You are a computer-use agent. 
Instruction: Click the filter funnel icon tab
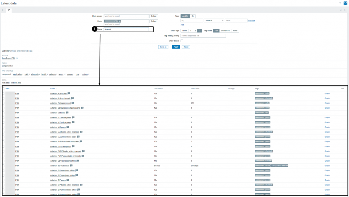(x=9, y=10)
